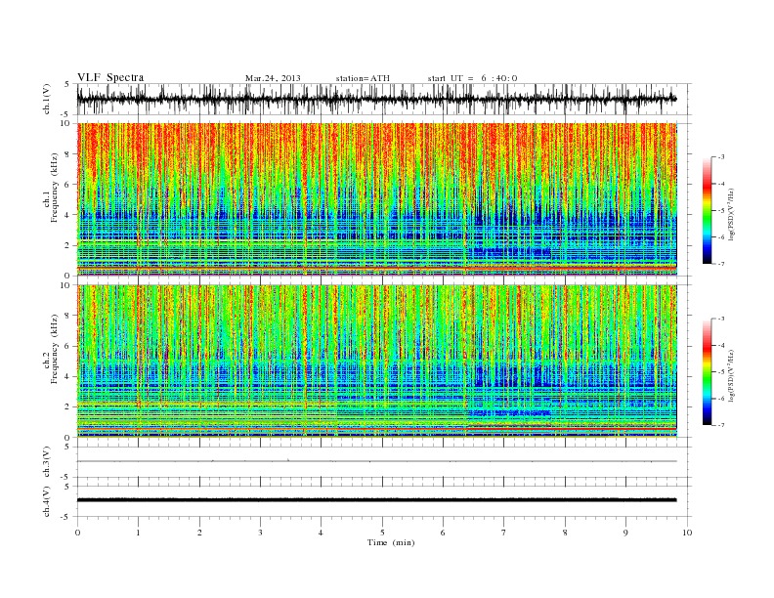
Task: Click the ch.1 colorbar "log(PSD)(V²/Hz)" label
Action: coord(732,214)
